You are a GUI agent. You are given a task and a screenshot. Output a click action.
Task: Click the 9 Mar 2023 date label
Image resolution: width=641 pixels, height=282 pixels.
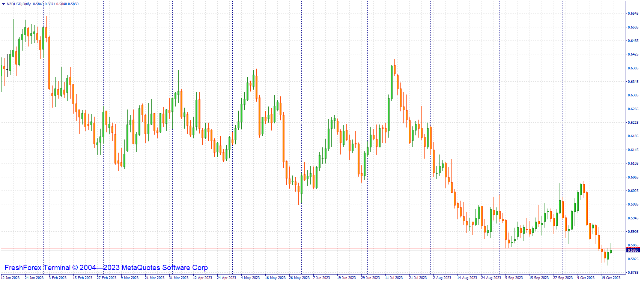point(129,278)
